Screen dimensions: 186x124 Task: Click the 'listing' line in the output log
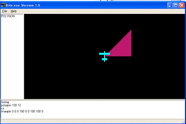click(5, 102)
